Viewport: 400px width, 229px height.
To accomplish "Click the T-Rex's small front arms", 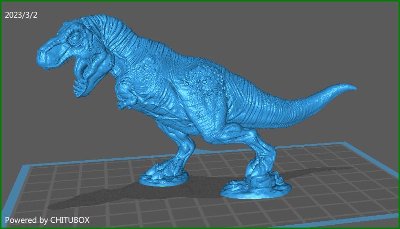I will [x=127, y=97].
